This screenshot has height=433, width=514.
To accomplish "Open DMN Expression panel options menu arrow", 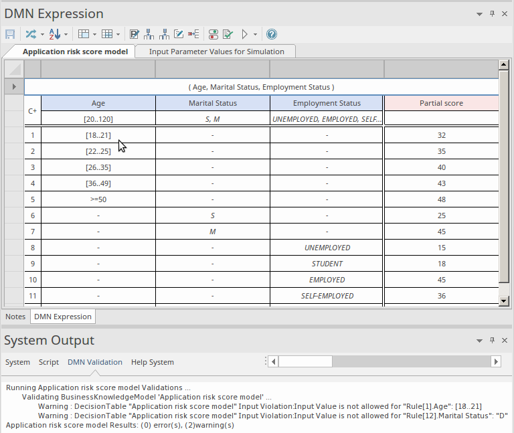I will point(479,14).
